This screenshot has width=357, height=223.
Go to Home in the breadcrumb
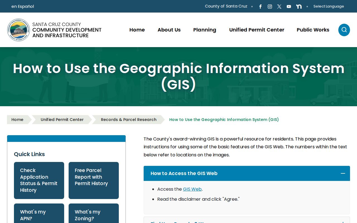17,120
